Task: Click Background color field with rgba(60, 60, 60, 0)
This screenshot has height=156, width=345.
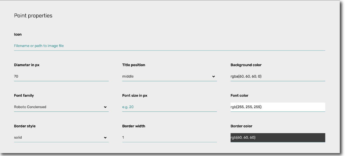Action: coord(278,76)
